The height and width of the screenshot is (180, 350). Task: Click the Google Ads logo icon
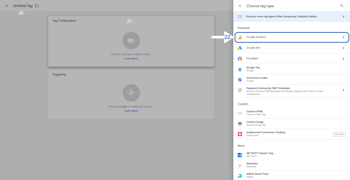(240, 48)
